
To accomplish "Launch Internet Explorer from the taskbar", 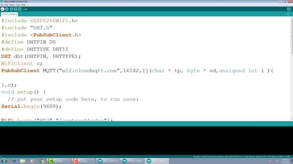I will [x=13, y=161].
